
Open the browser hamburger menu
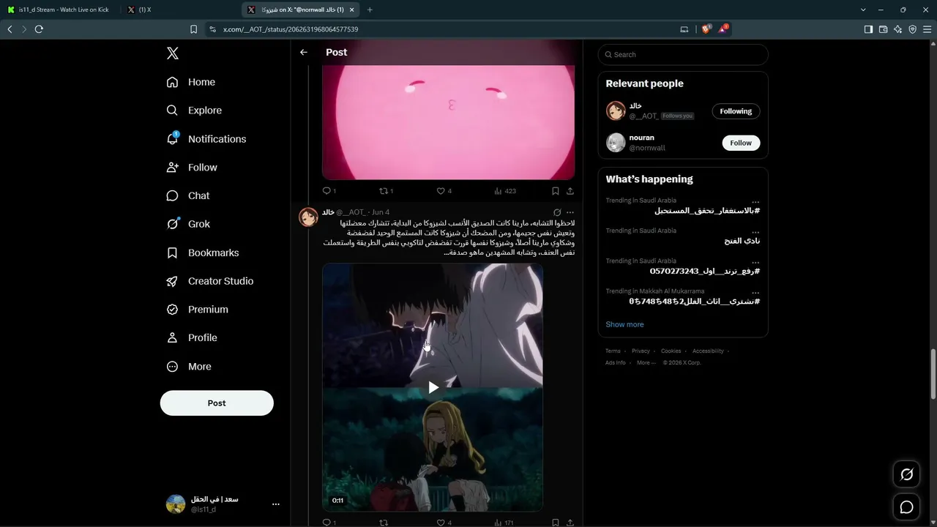pos(927,29)
